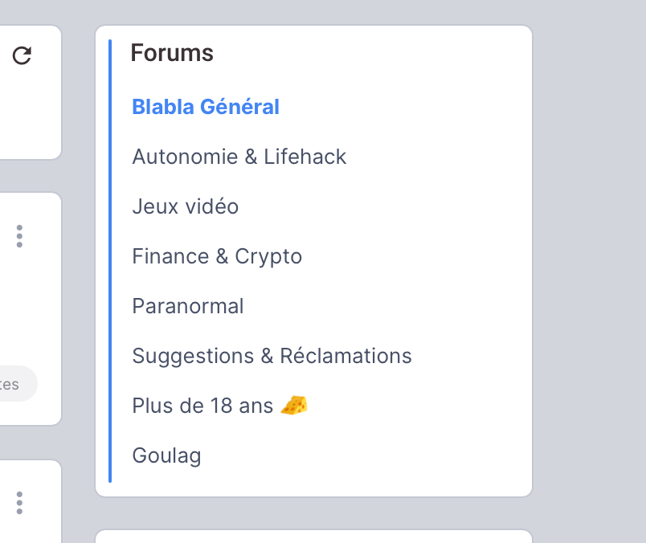Click the cheese emoji icon
646x543 pixels.
click(294, 406)
